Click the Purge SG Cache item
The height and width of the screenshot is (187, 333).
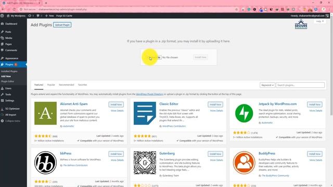tap(64, 16)
